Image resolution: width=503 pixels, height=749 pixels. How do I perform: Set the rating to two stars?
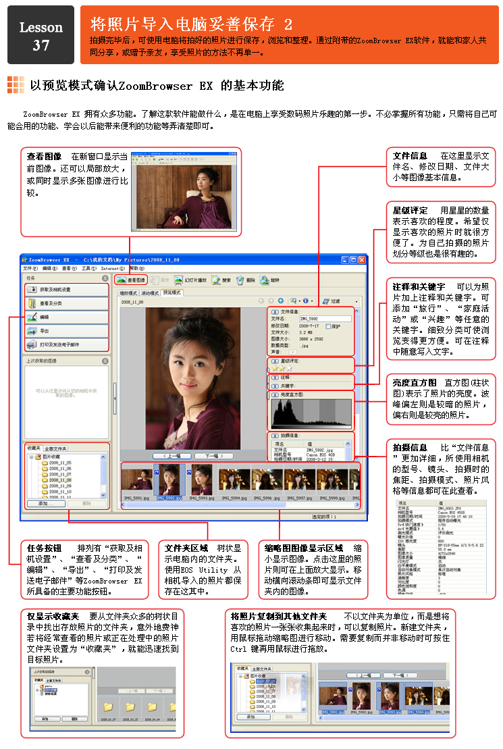click(x=282, y=368)
